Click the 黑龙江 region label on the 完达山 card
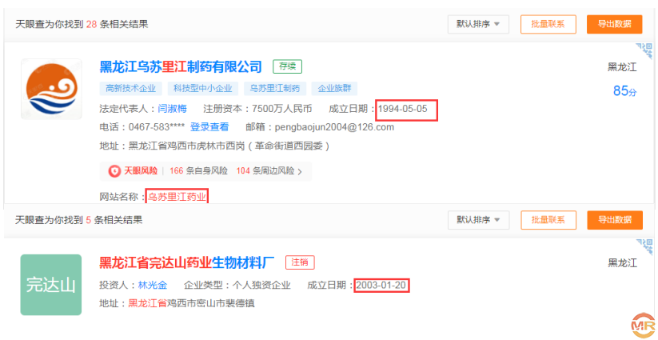The width and height of the screenshot is (658, 340). pyautogui.click(x=622, y=263)
